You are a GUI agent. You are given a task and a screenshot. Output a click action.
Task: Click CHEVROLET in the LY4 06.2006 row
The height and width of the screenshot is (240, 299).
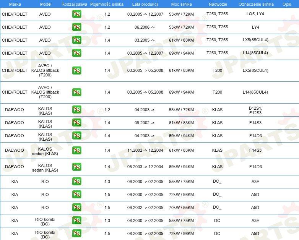pyautogui.click(x=15, y=27)
